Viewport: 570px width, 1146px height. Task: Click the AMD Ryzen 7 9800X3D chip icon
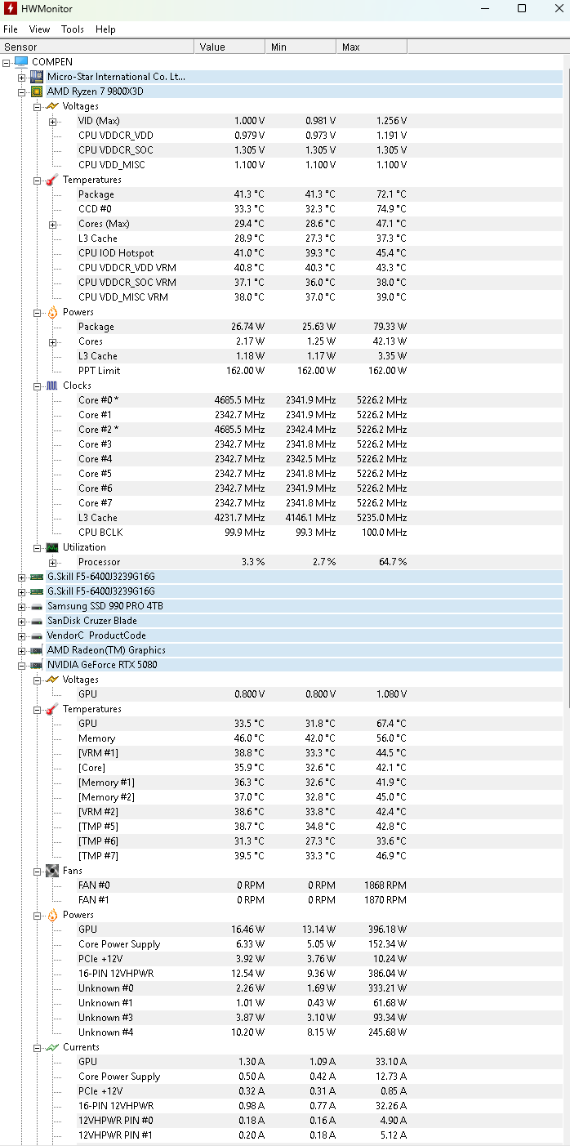[x=37, y=91]
